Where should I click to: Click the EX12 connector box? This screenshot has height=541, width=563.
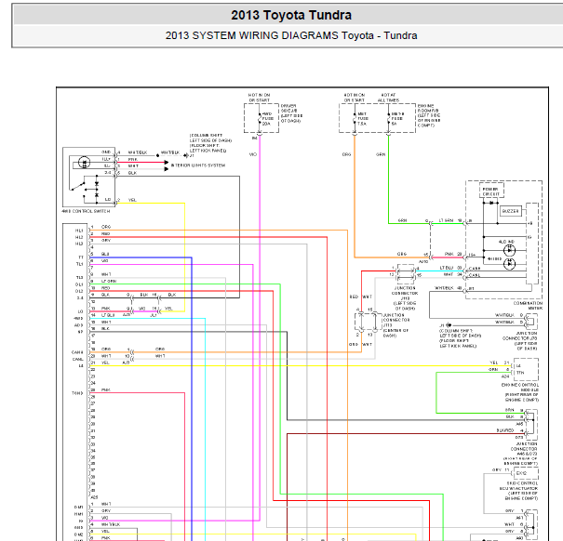(526, 473)
